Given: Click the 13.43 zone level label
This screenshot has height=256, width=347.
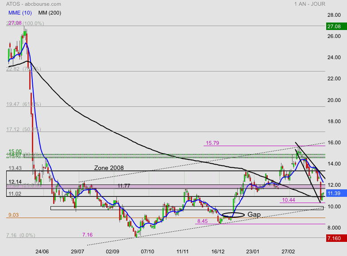Looking at the screenshot, I should pos(15,168).
